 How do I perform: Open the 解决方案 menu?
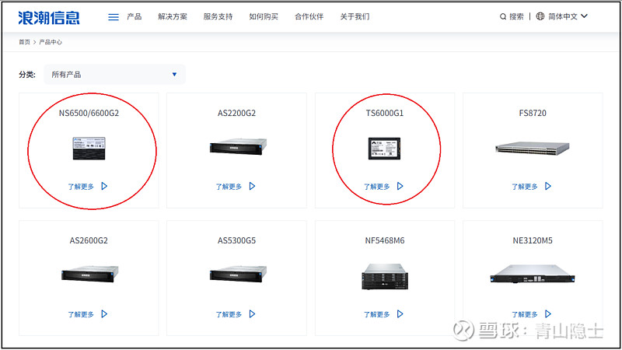click(172, 16)
